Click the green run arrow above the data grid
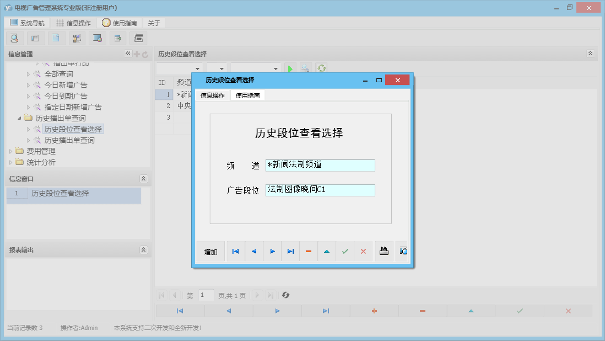The width and height of the screenshot is (605, 341). [x=290, y=68]
